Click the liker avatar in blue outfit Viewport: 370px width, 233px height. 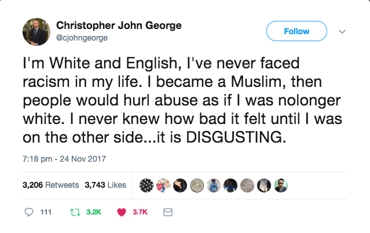click(214, 185)
